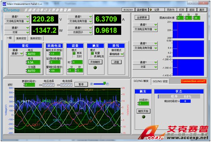Viewport: 211px width, 142px height.
Task: Click the 全部更新 update all button
Action: (x=142, y=17)
